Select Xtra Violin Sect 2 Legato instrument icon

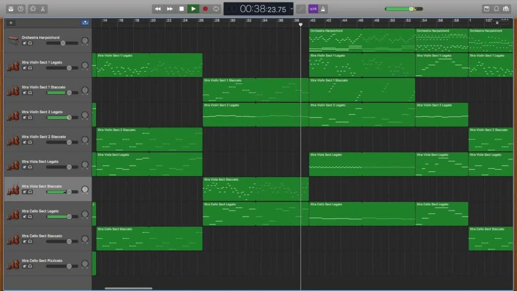(x=13, y=115)
